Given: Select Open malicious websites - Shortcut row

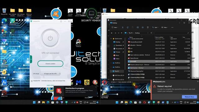Looking at the screenshot, I should point(159,55).
